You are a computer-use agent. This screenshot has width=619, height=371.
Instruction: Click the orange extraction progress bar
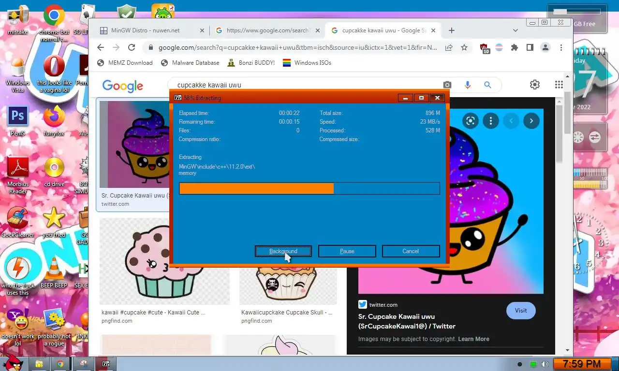click(309, 188)
